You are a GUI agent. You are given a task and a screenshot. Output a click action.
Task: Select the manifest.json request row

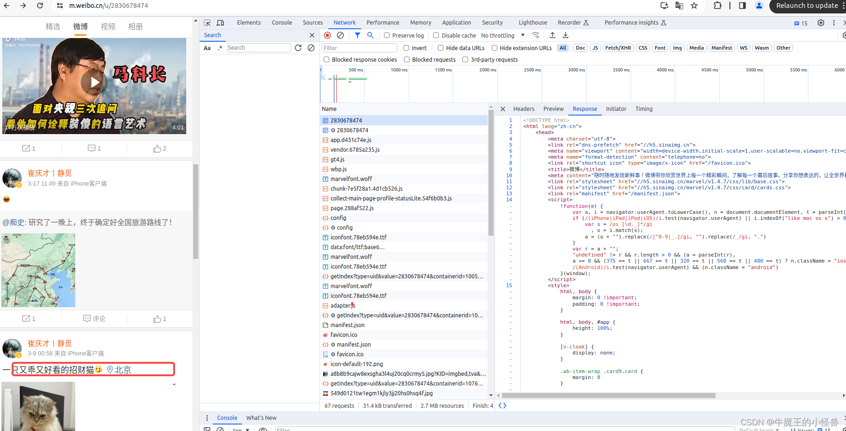coord(404,325)
